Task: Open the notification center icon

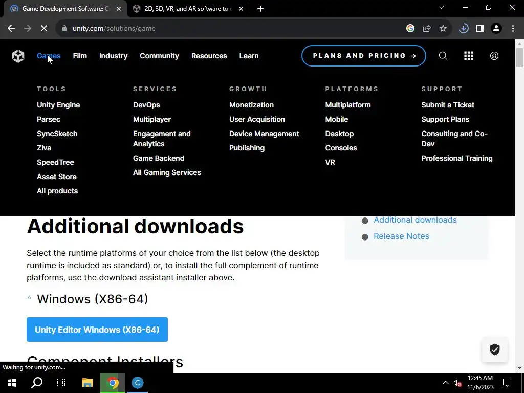Action: pos(507,383)
